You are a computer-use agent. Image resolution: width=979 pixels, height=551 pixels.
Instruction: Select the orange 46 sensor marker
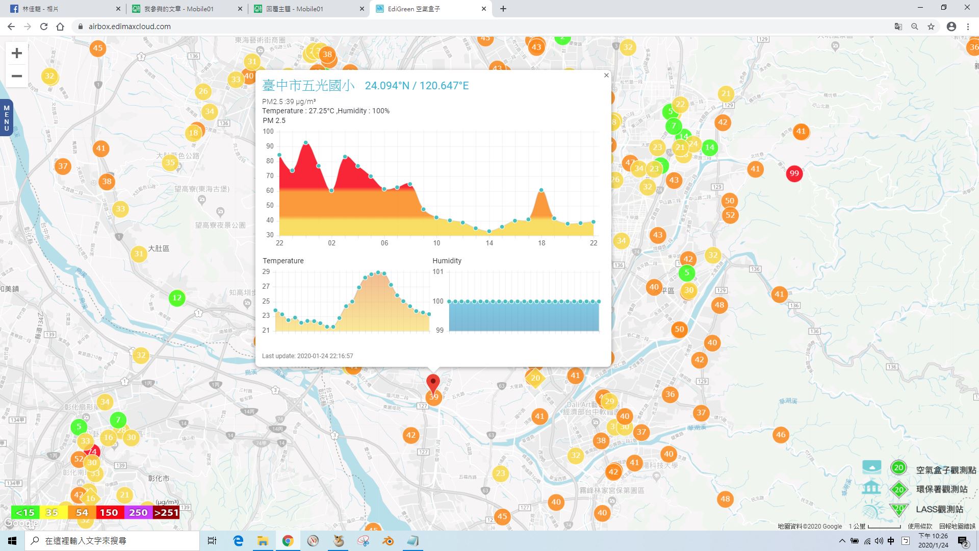780,435
